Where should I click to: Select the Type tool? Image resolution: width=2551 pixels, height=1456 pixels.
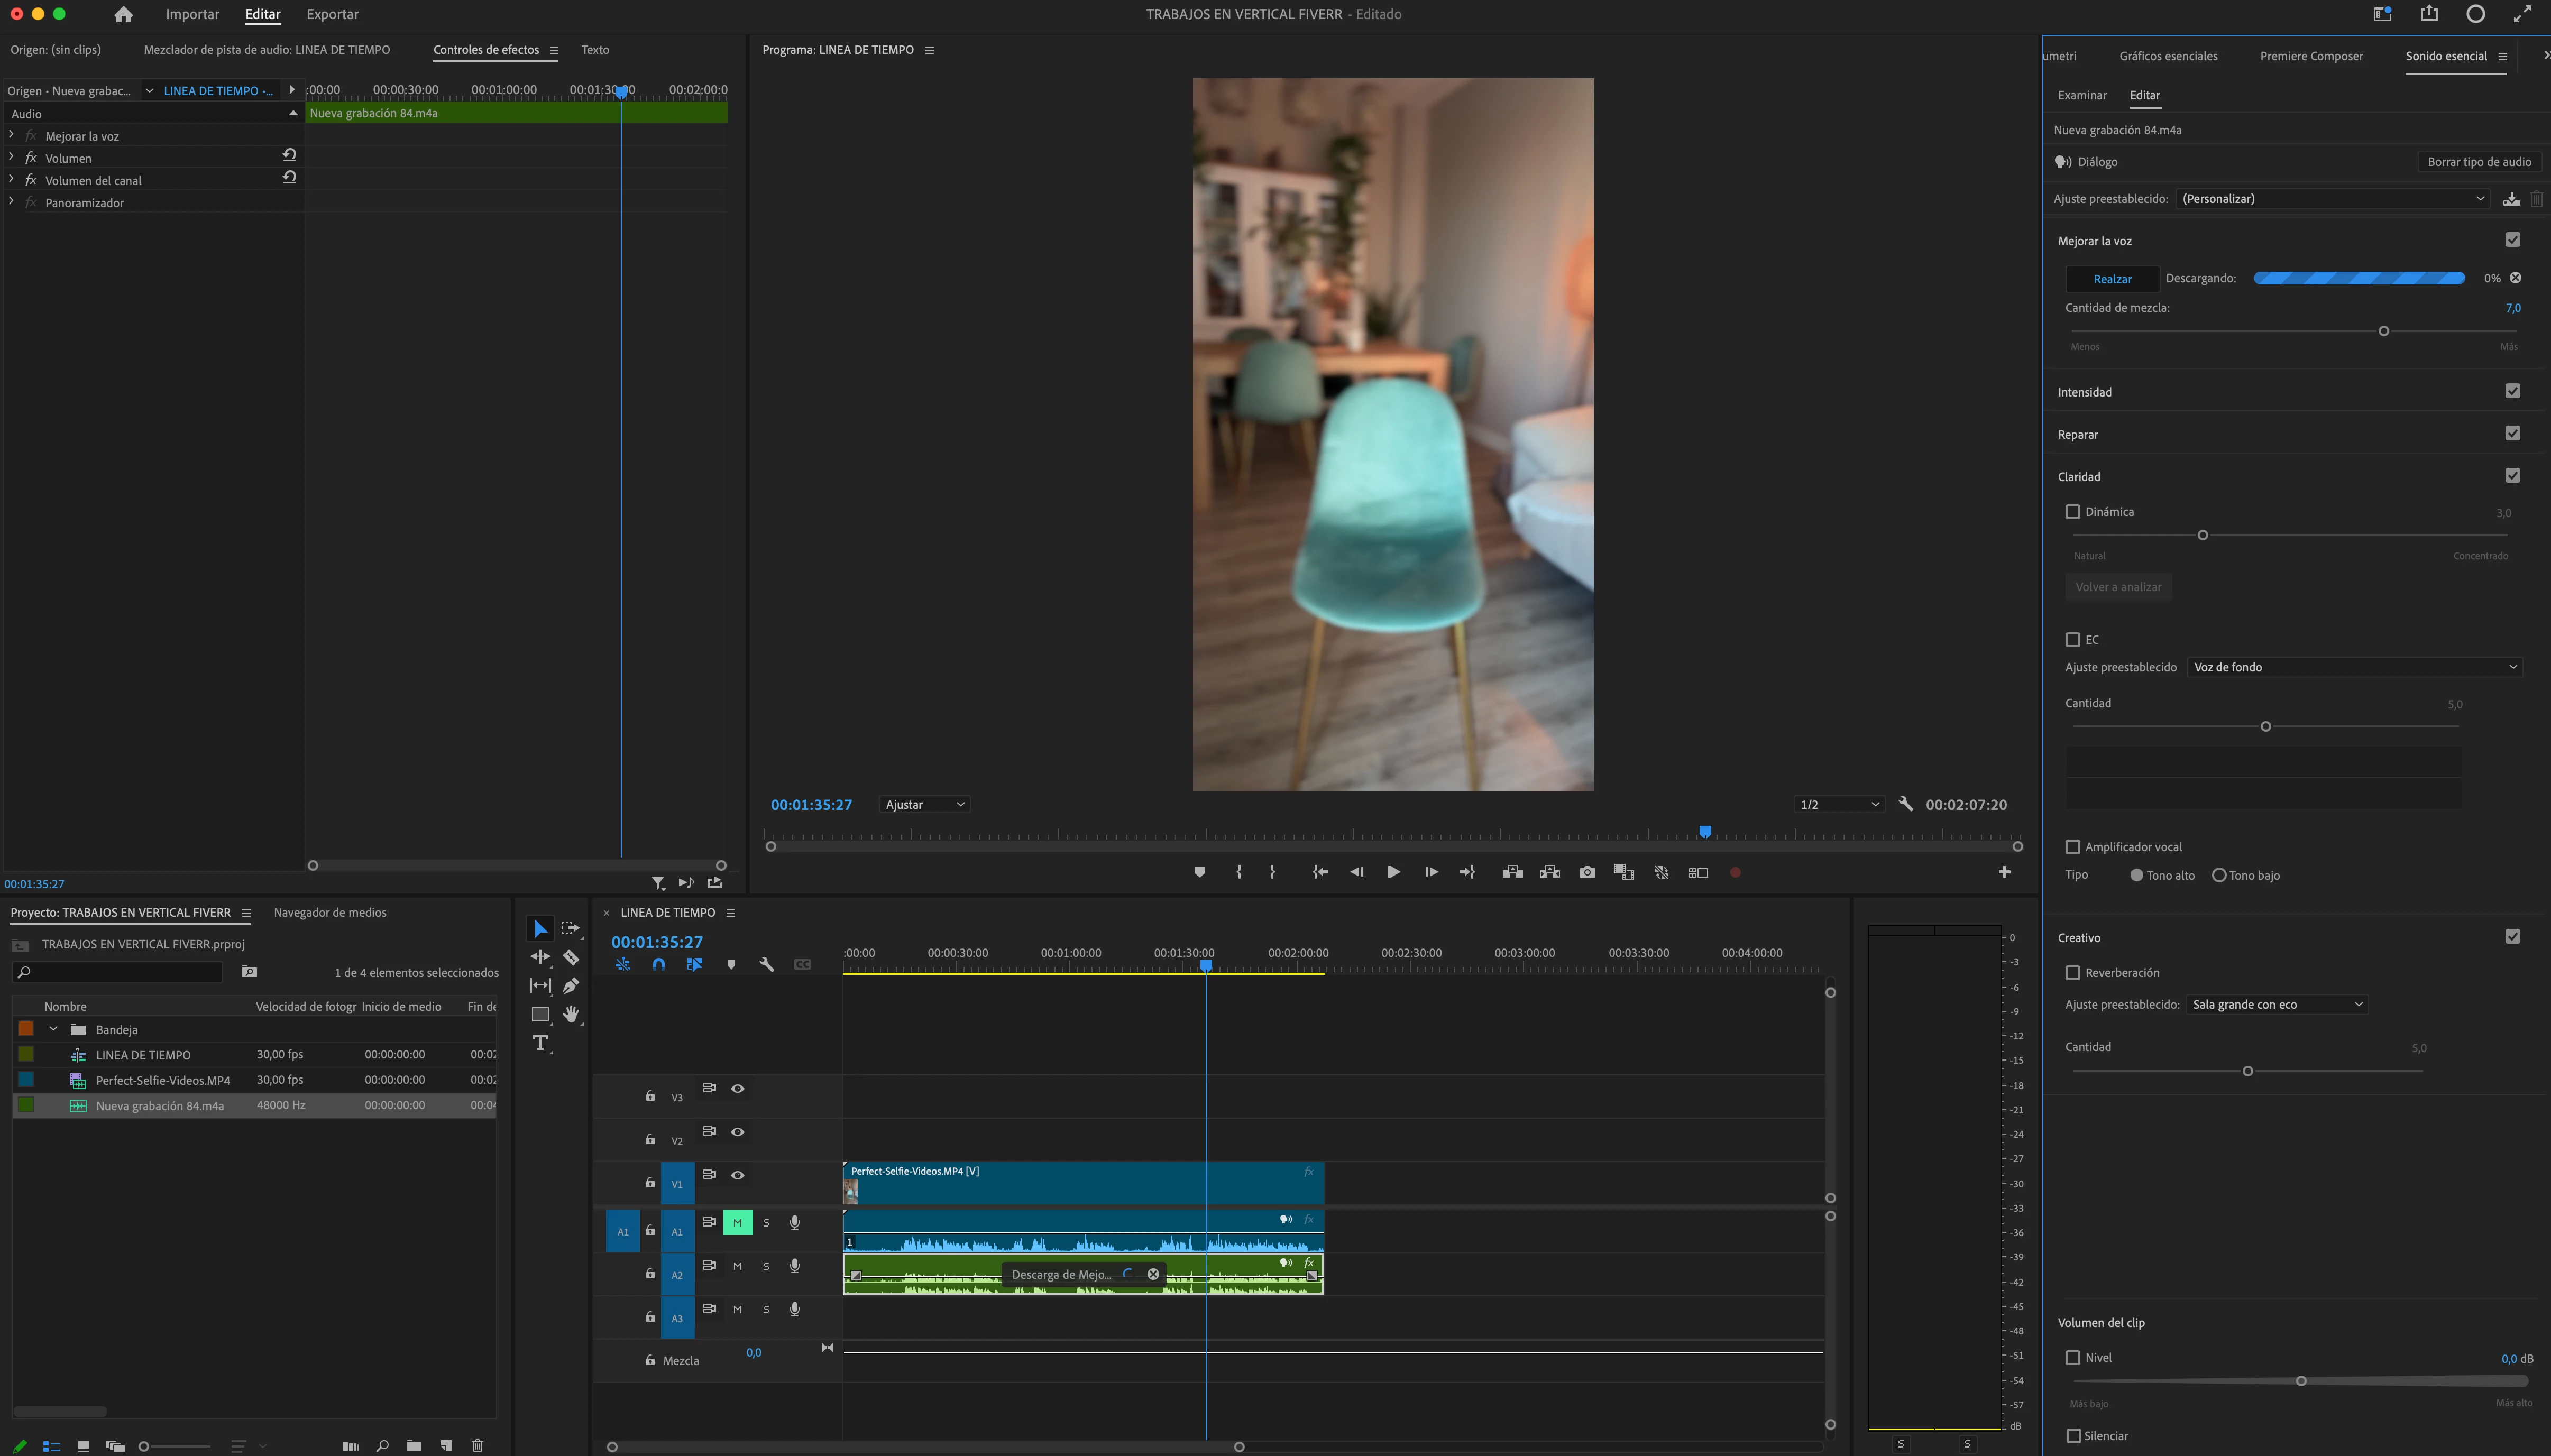(x=540, y=1043)
